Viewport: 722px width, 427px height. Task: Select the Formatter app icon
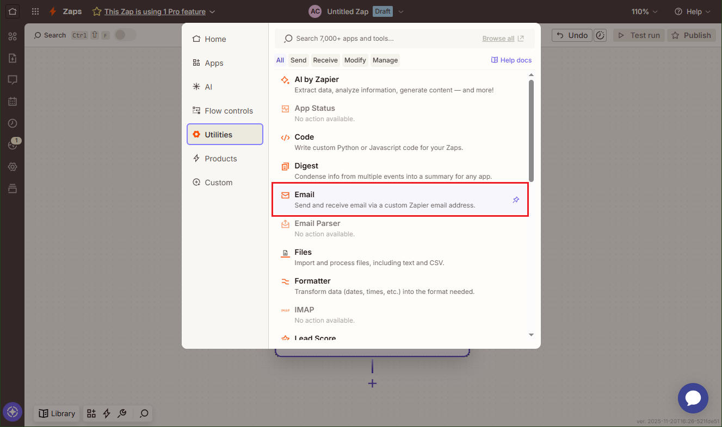point(285,281)
